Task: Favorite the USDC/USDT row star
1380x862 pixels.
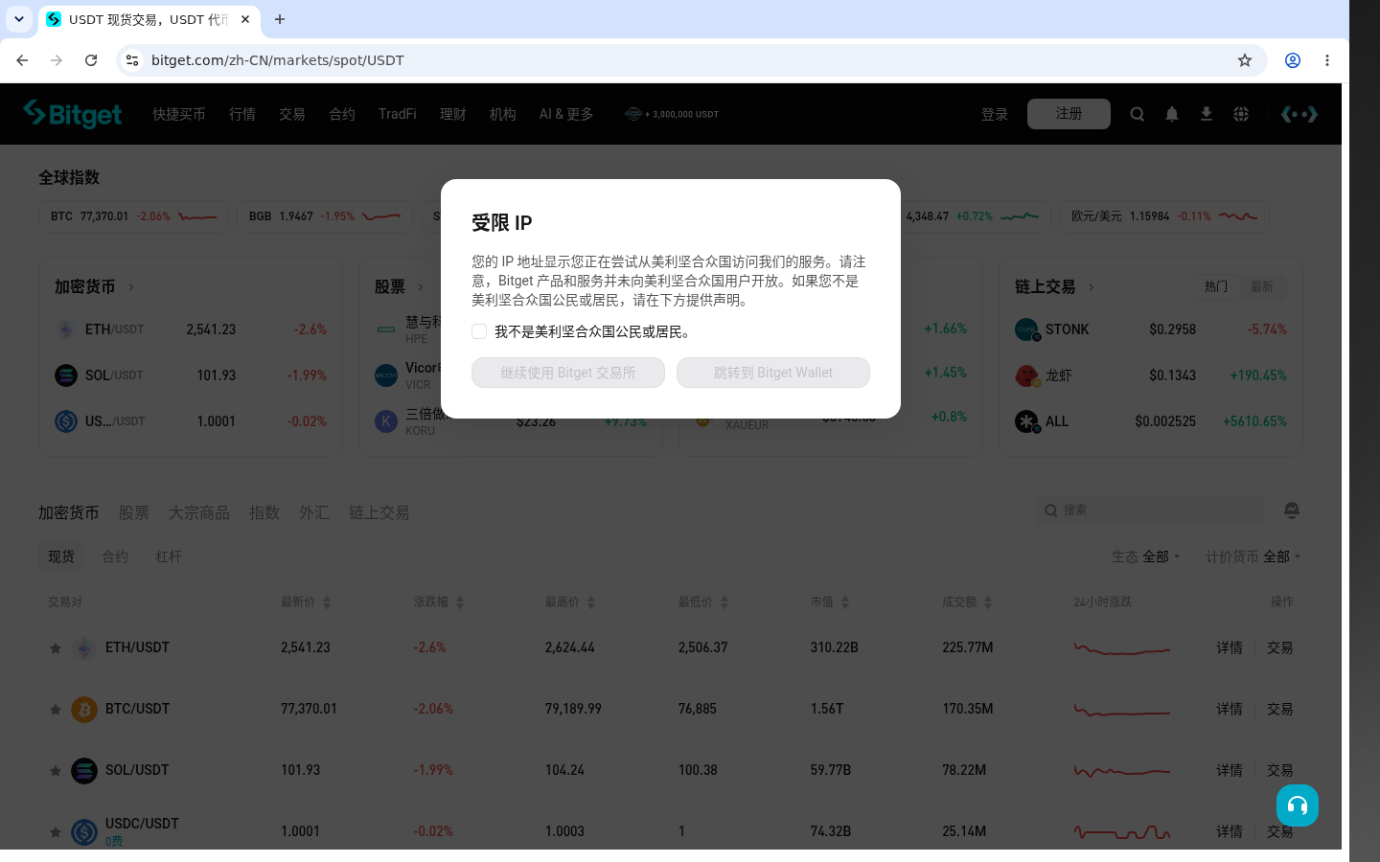Action: click(x=56, y=832)
